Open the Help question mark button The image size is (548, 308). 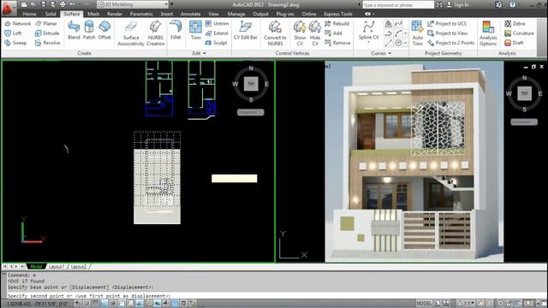[x=512, y=4]
